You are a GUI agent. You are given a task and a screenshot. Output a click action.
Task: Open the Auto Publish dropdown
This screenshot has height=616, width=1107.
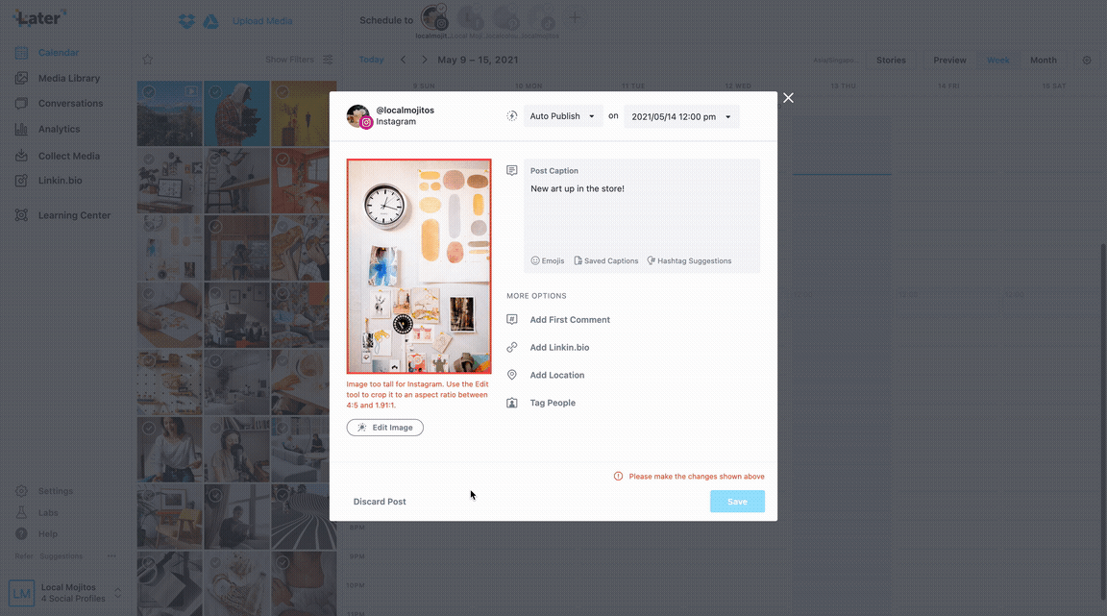563,116
